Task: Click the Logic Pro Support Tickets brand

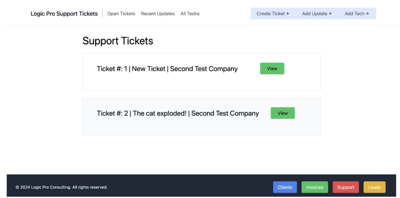Action: click(x=64, y=14)
